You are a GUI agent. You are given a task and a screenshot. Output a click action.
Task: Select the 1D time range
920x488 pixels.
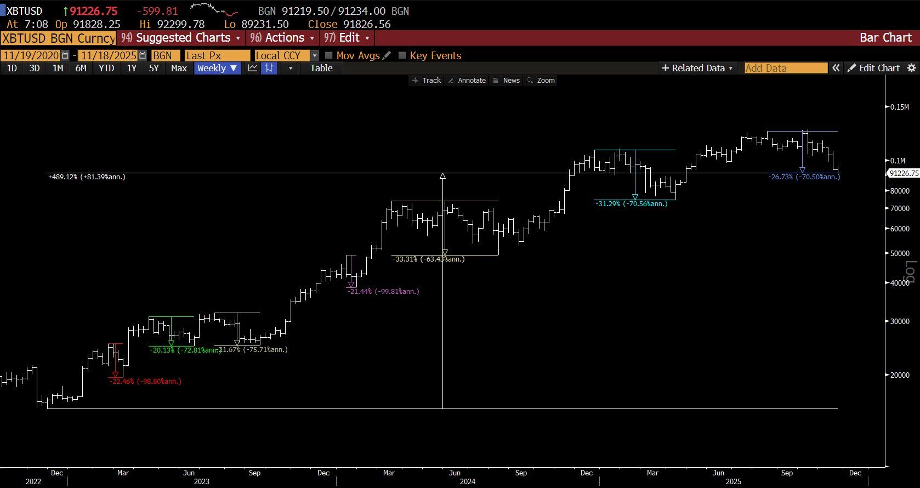pyautogui.click(x=12, y=68)
